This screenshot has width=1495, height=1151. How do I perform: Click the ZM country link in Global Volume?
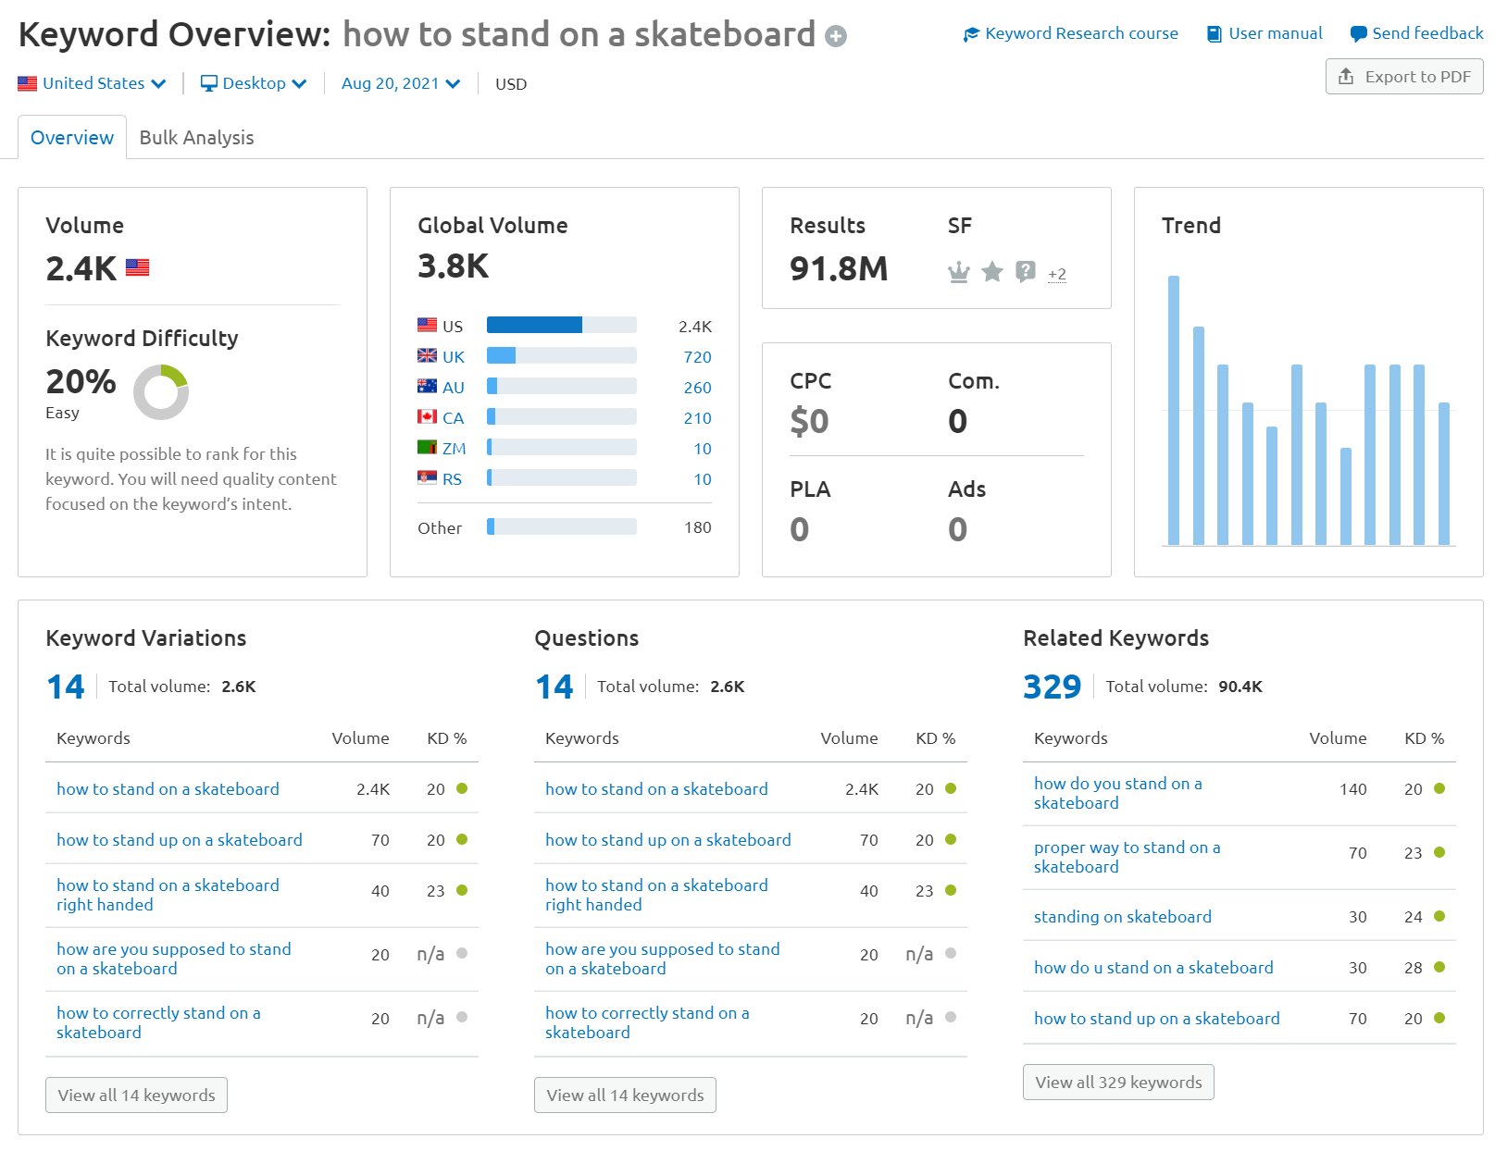(x=455, y=449)
